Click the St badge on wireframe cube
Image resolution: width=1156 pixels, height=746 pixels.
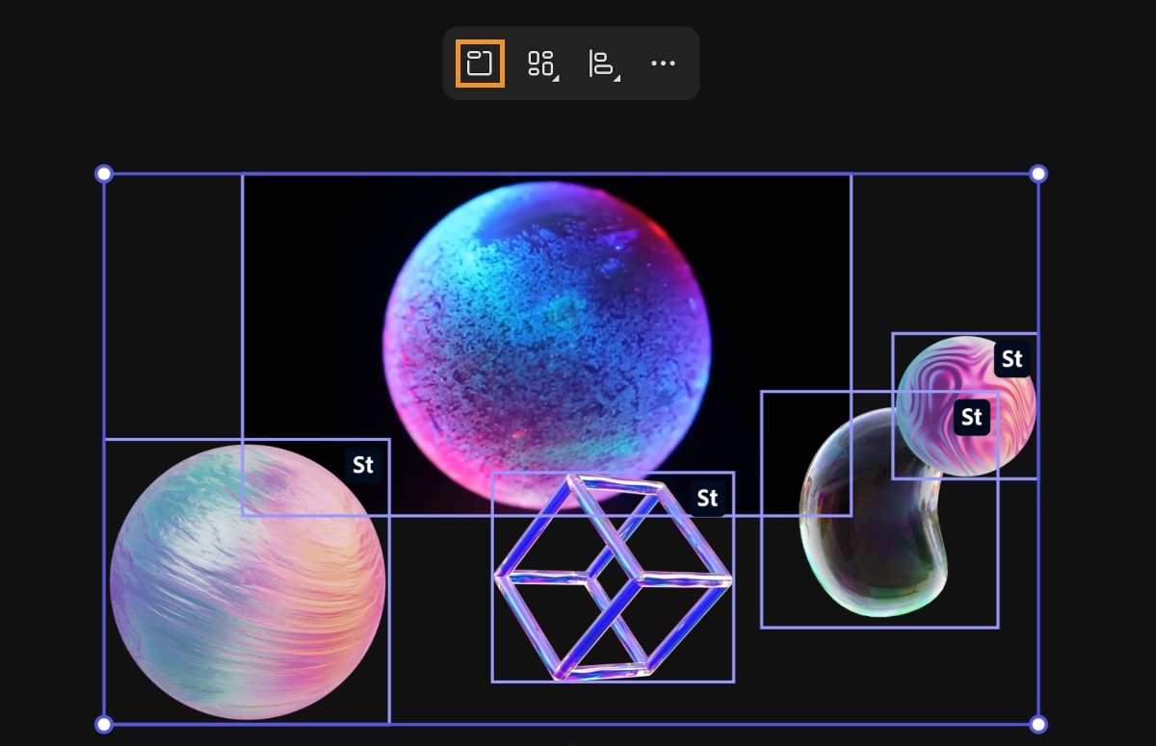(707, 498)
